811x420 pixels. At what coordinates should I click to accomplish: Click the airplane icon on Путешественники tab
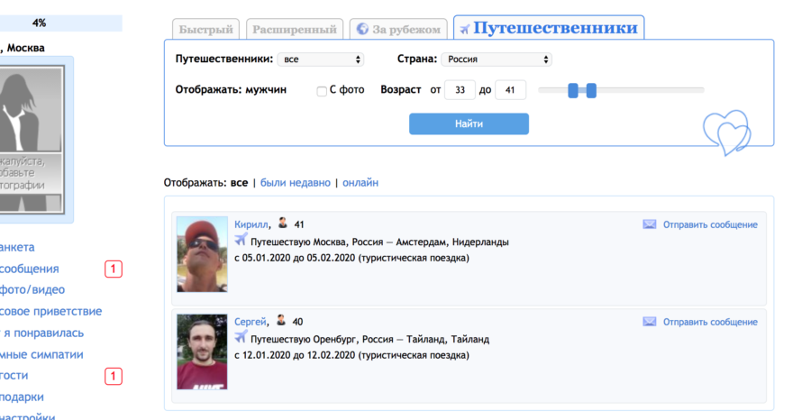tap(464, 29)
